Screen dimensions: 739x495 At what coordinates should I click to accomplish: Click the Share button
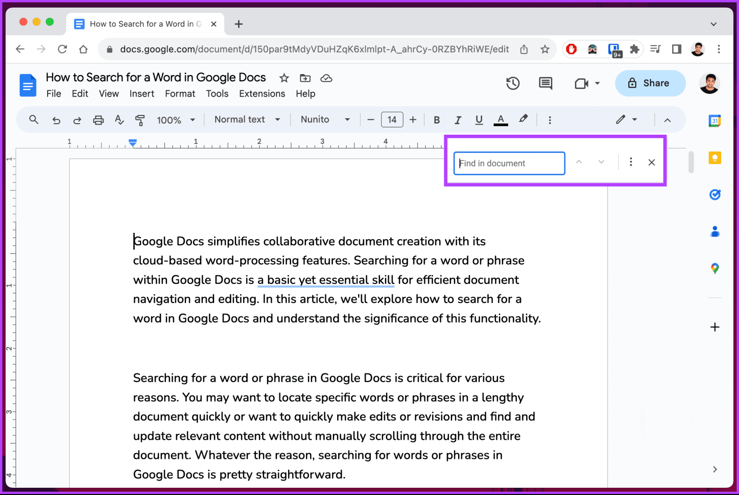(x=650, y=83)
